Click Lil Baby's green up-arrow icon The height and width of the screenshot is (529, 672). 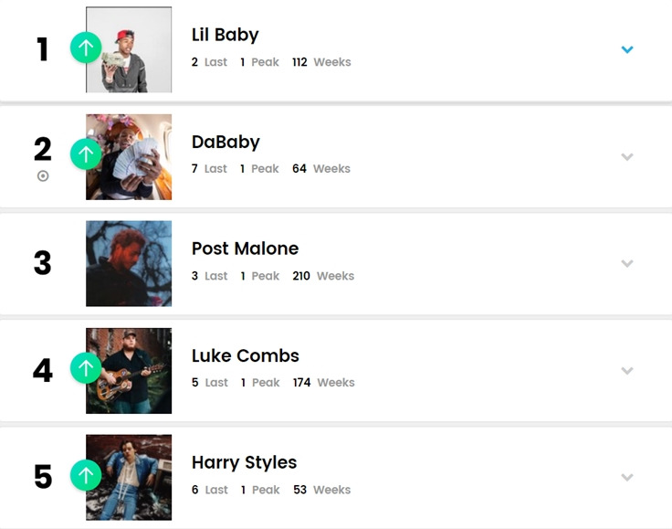click(86, 48)
